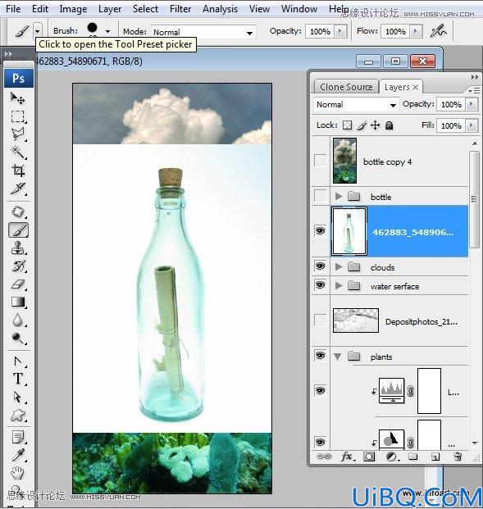483x509 pixels.
Task: Open the Tool Preset picker arrow
Action: [38, 31]
